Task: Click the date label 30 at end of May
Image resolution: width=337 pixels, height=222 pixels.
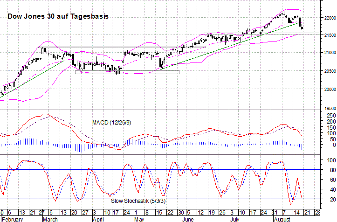Action: coord(181,213)
